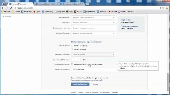Click Наверх scroll-to-top link
The width and height of the screenshot is (170, 95).
click(7, 16)
